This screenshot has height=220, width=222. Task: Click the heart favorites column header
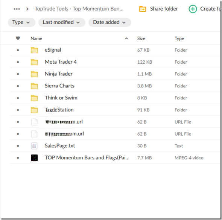(18, 38)
